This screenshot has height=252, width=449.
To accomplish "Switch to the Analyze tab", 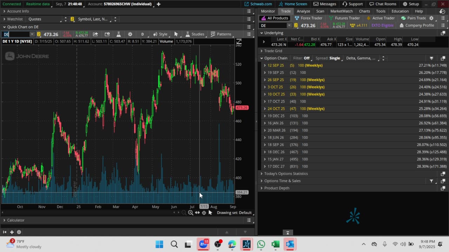I will (x=303, y=11).
